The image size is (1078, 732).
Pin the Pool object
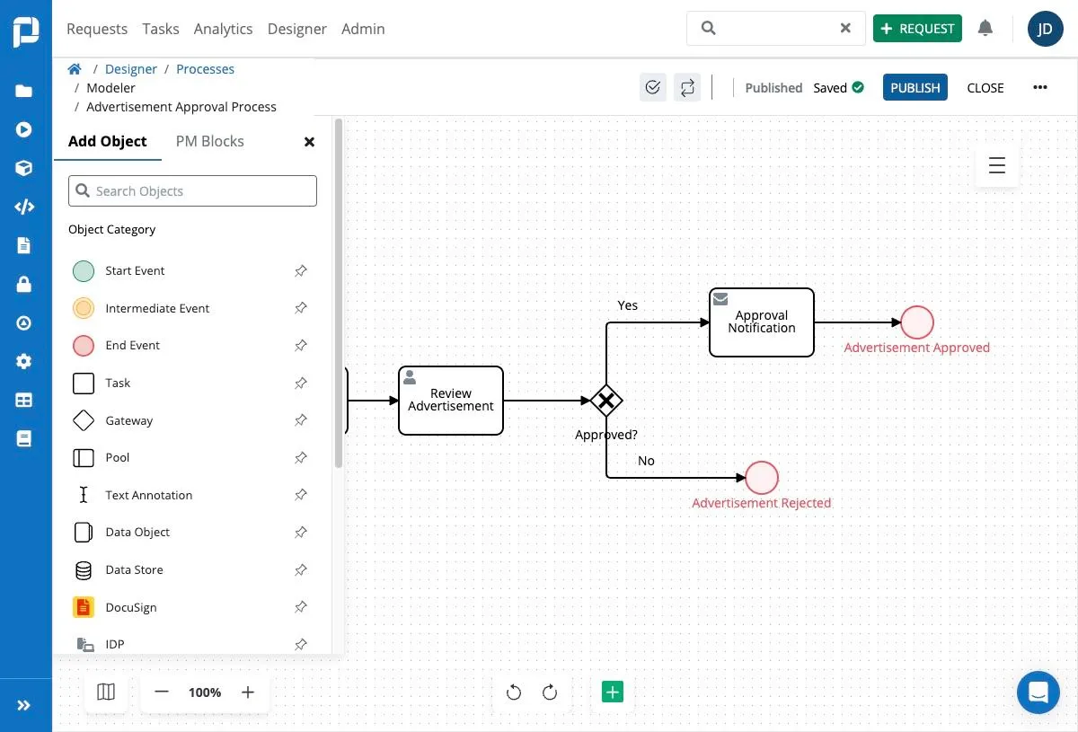[x=301, y=457]
